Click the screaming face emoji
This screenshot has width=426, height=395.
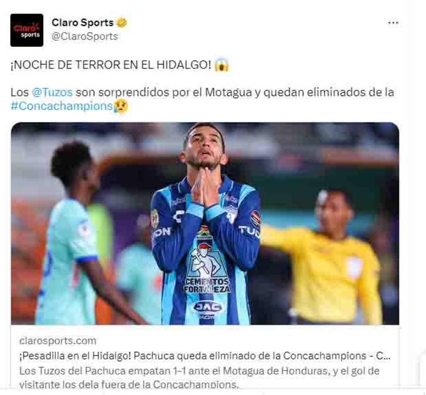(221, 65)
